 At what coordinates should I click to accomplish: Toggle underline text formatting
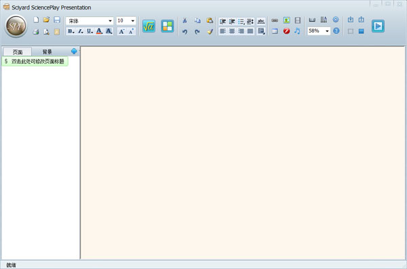point(90,31)
